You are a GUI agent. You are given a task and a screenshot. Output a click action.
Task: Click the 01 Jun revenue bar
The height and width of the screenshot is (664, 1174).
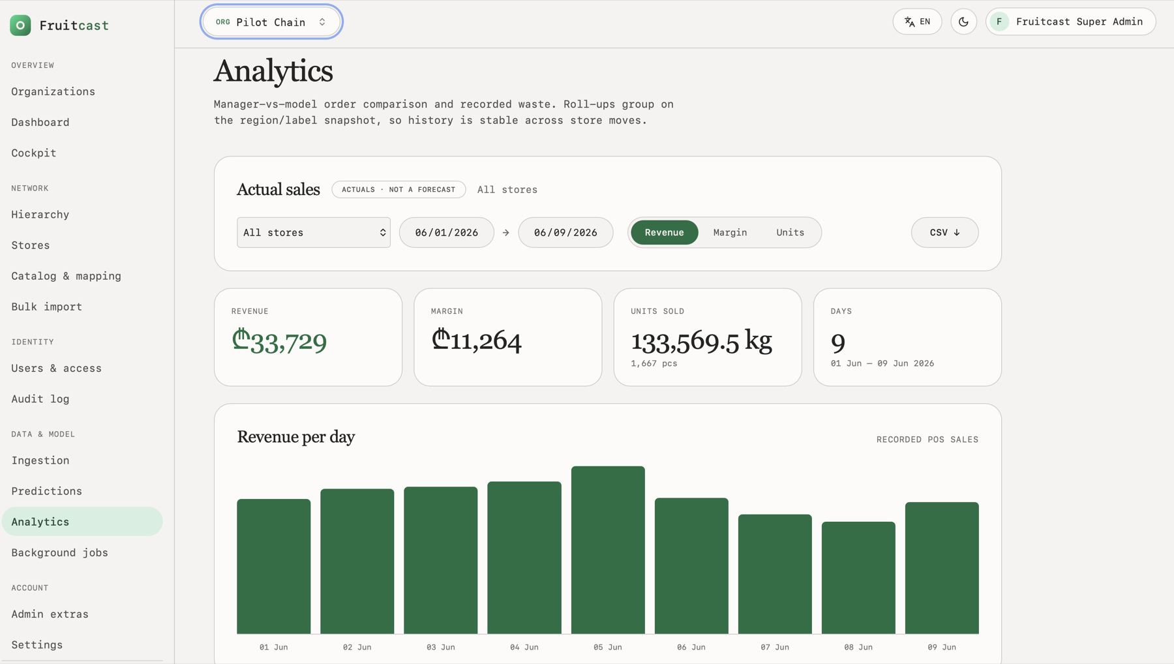[x=274, y=566]
